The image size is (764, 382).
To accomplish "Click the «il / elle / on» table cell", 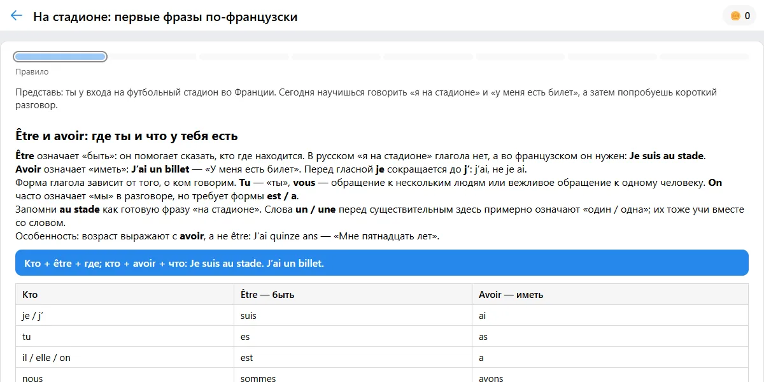I will coord(125,358).
